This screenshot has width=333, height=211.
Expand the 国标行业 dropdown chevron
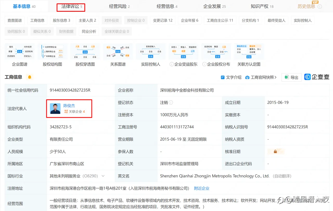click(x=103, y=176)
